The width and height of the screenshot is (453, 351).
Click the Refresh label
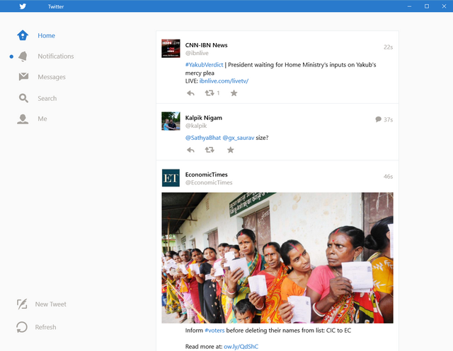pyautogui.click(x=45, y=327)
